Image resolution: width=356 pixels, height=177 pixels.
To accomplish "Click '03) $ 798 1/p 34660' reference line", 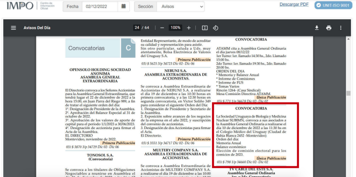I will coord(243,162).
